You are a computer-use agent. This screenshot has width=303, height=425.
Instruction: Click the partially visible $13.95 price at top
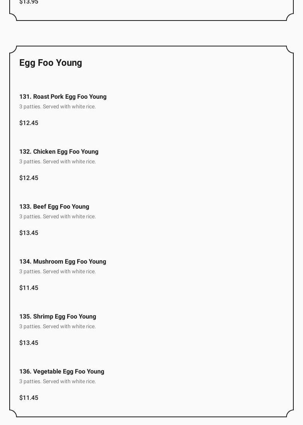[29, 2]
